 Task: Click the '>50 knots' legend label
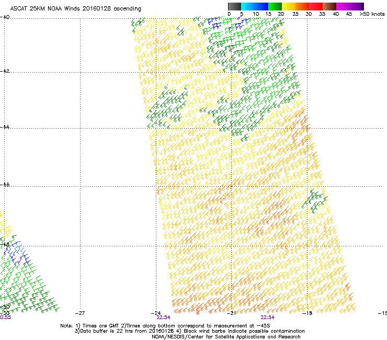click(x=372, y=14)
